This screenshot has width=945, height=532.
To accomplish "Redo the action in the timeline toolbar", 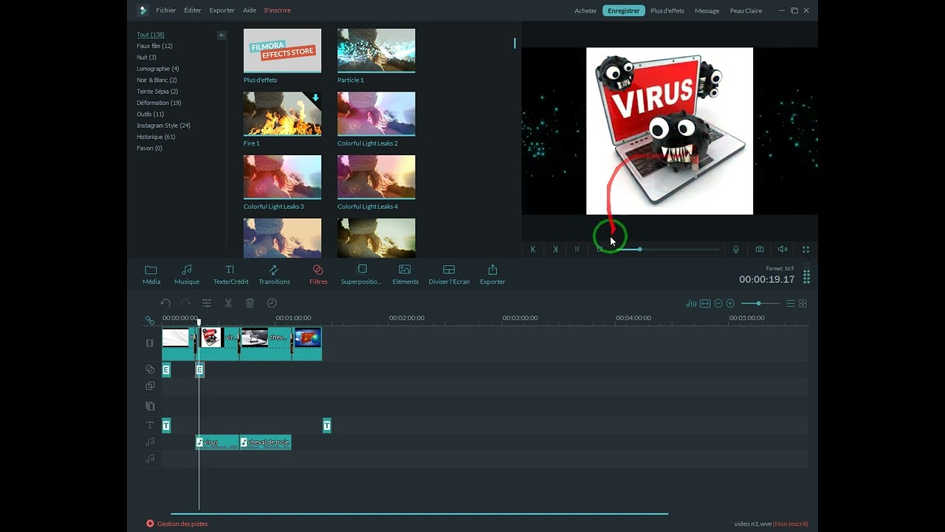I will tap(185, 303).
